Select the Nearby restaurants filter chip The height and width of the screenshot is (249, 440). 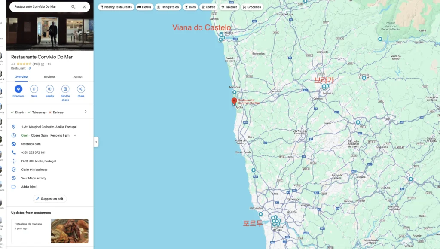[116, 7]
